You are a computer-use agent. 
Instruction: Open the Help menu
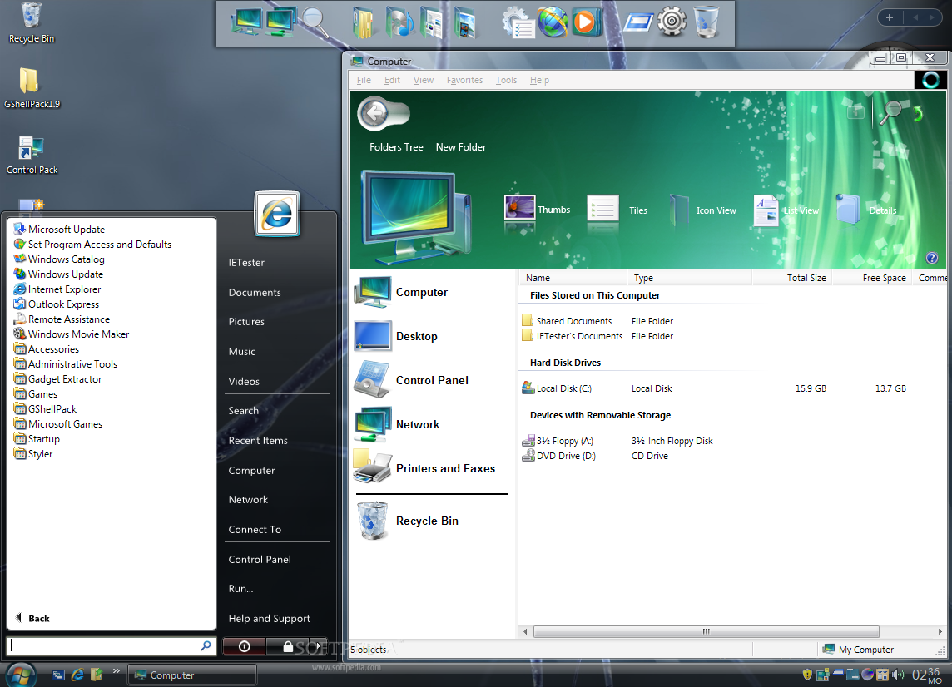coord(539,80)
